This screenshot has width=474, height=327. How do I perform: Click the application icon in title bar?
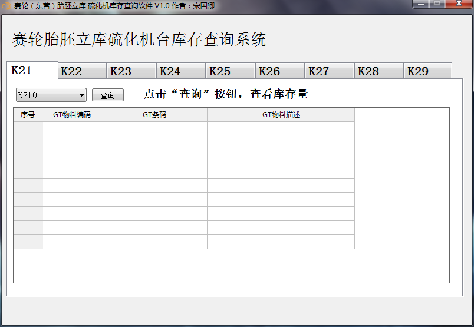coord(6,6)
